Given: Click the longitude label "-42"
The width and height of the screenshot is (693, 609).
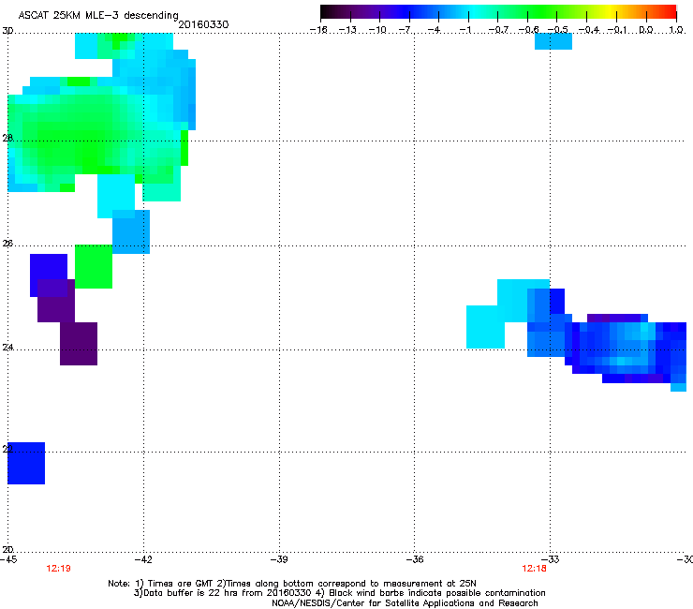Looking at the screenshot, I should click(143, 559).
